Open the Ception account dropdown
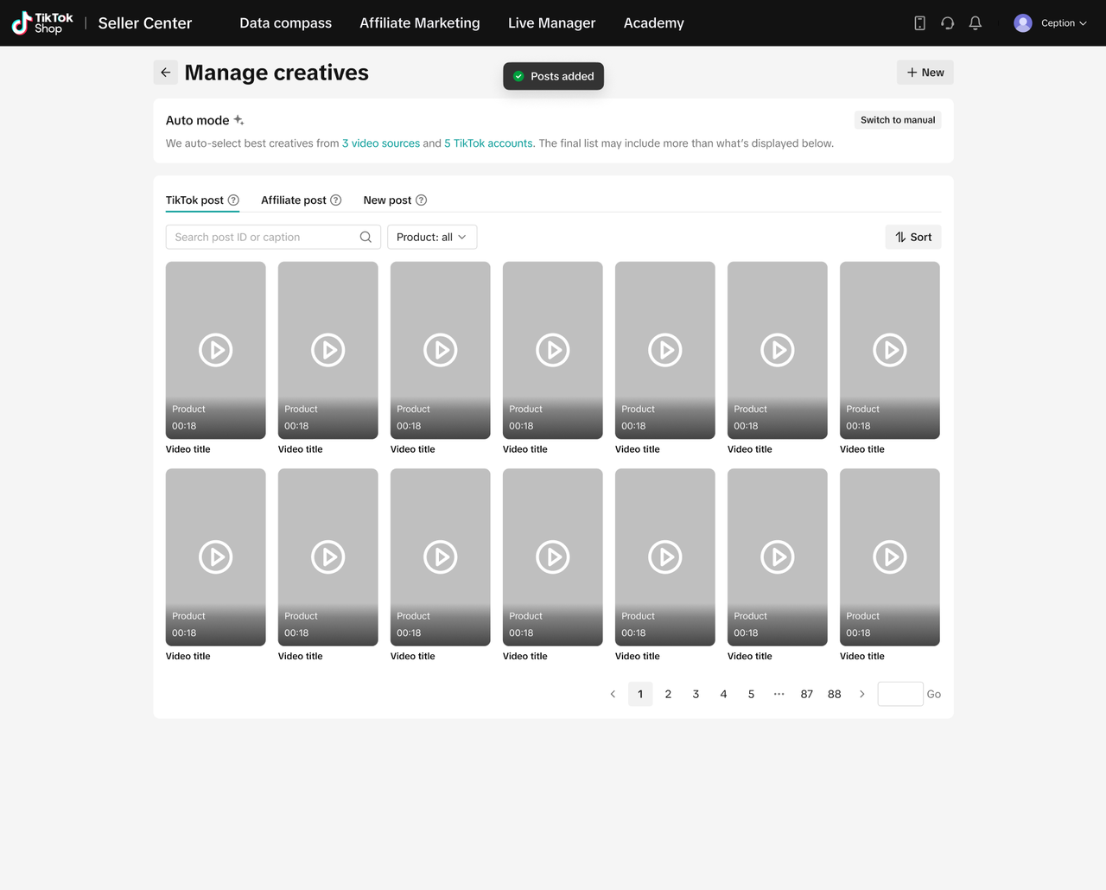Viewport: 1106px width, 890px height. pyautogui.click(x=1051, y=23)
